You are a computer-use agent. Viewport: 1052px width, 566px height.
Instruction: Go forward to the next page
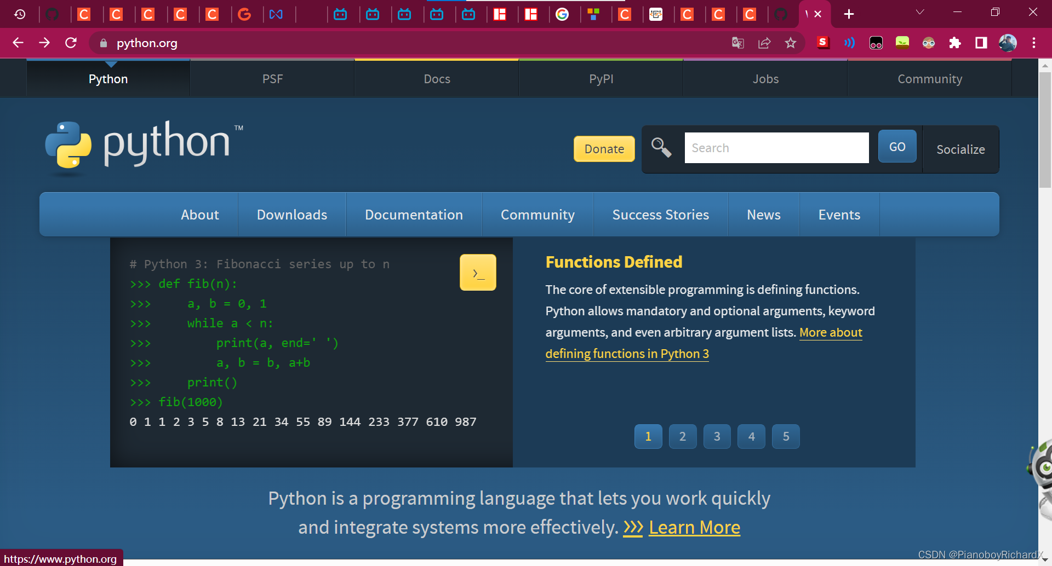(44, 43)
